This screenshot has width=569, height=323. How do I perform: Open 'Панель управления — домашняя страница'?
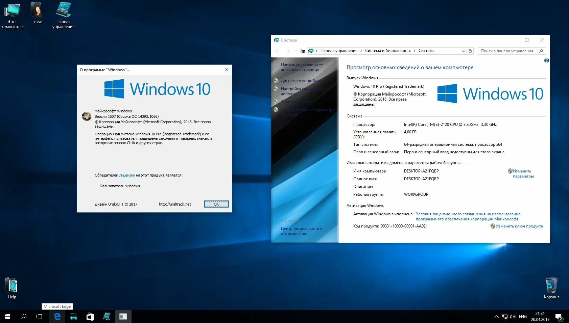coord(302,67)
